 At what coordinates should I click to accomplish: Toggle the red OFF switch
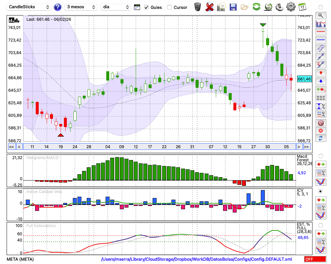click(x=315, y=259)
